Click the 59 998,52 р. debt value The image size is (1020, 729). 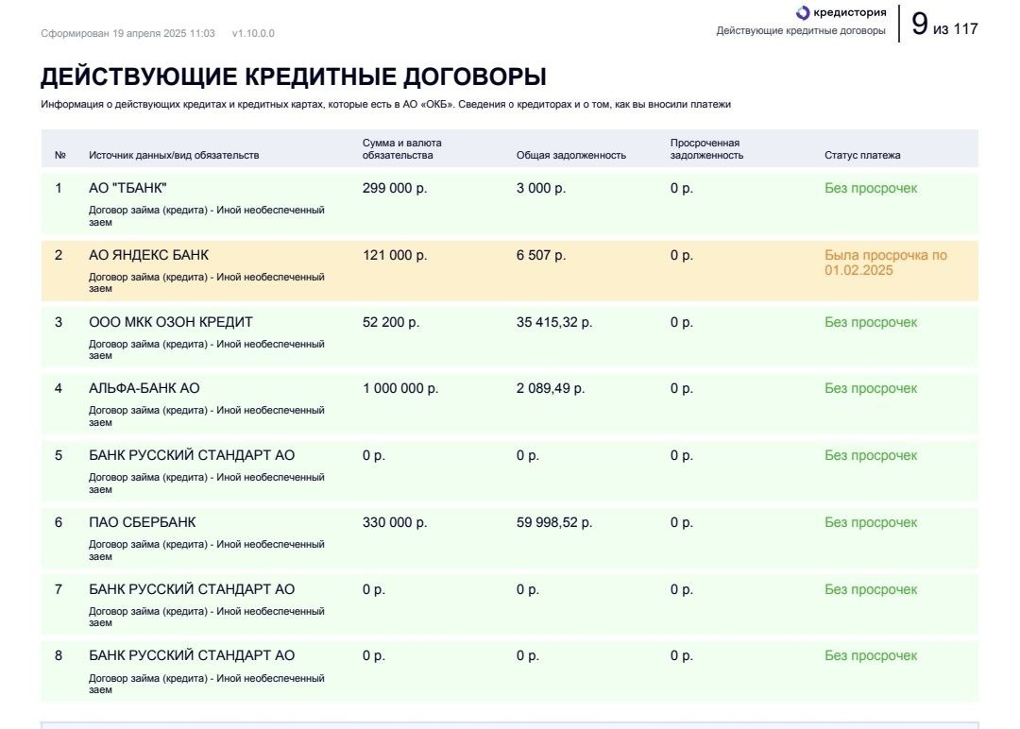click(553, 522)
